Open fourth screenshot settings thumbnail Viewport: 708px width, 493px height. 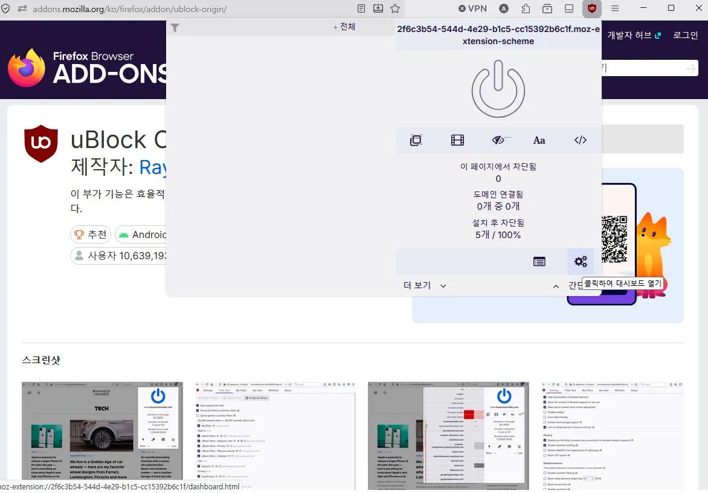tap(613, 435)
